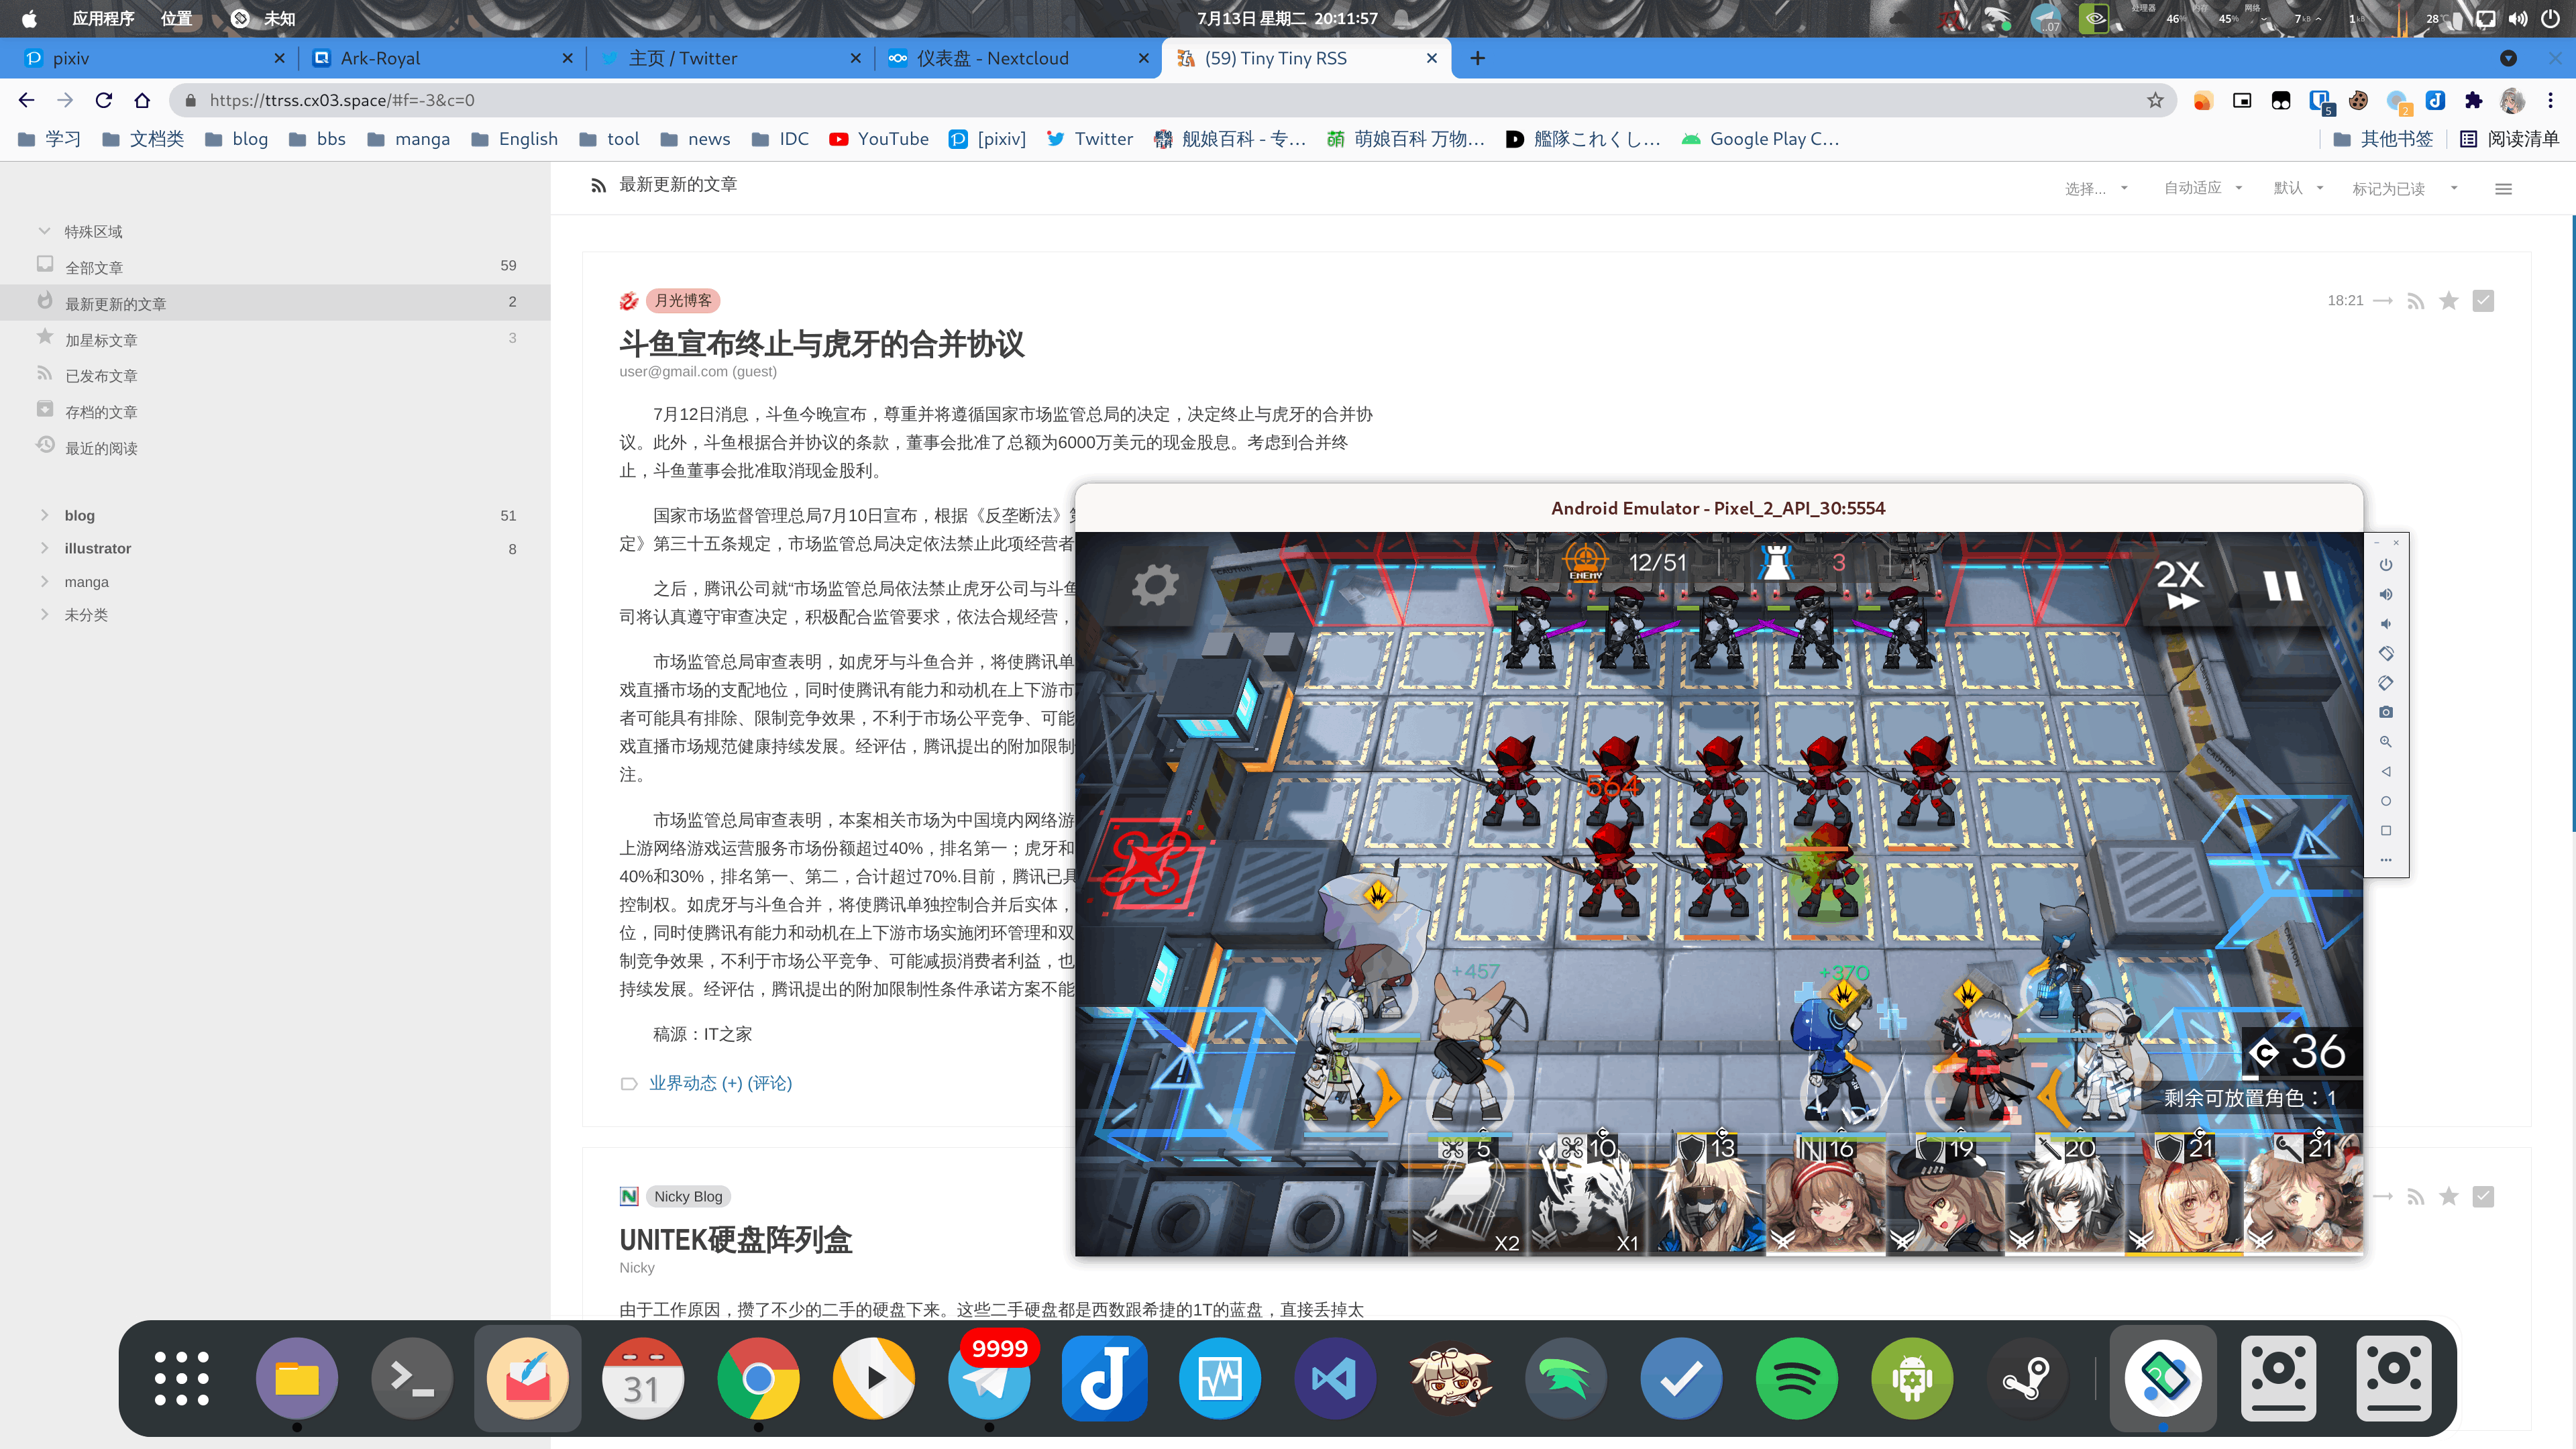
Task: Expand 未分类 feed category
Action: [x=44, y=615]
